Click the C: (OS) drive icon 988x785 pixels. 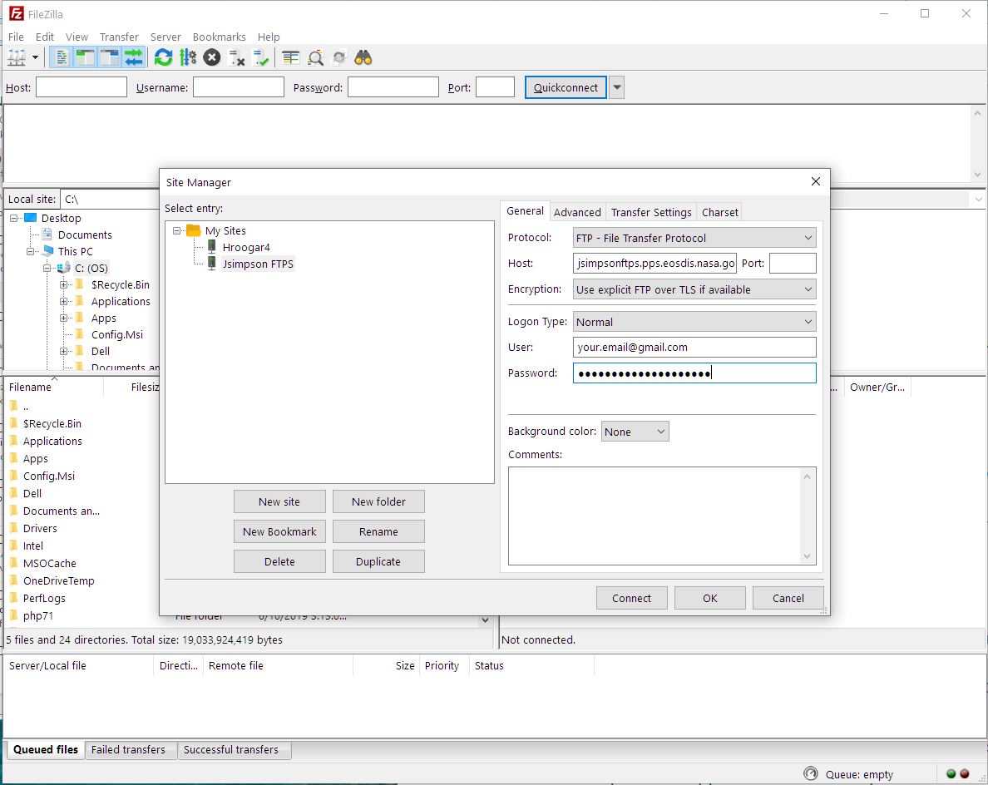click(64, 268)
